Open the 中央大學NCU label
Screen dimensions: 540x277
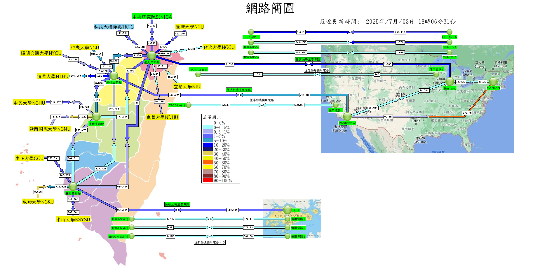pyautogui.click(x=85, y=48)
